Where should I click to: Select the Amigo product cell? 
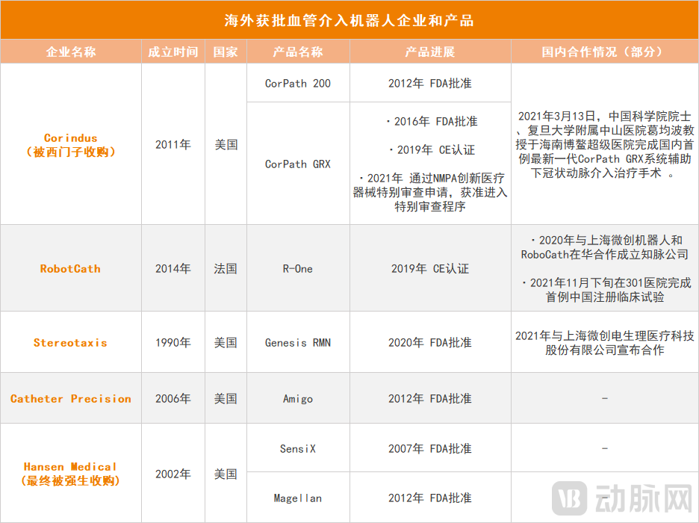[x=298, y=399]
